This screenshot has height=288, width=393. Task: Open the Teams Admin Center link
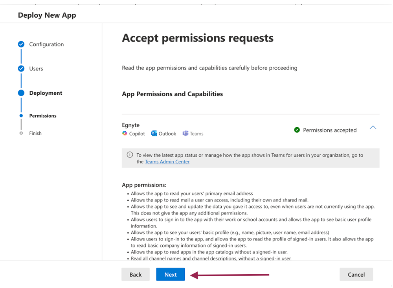(x=167, y=161)
